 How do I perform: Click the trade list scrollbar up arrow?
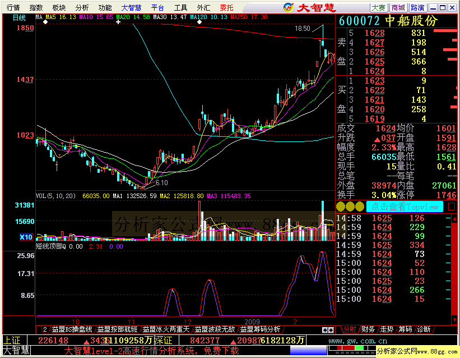tap(454, 218)
